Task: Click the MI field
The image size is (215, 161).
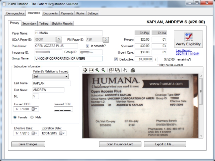Action: (x=36, y=96)
